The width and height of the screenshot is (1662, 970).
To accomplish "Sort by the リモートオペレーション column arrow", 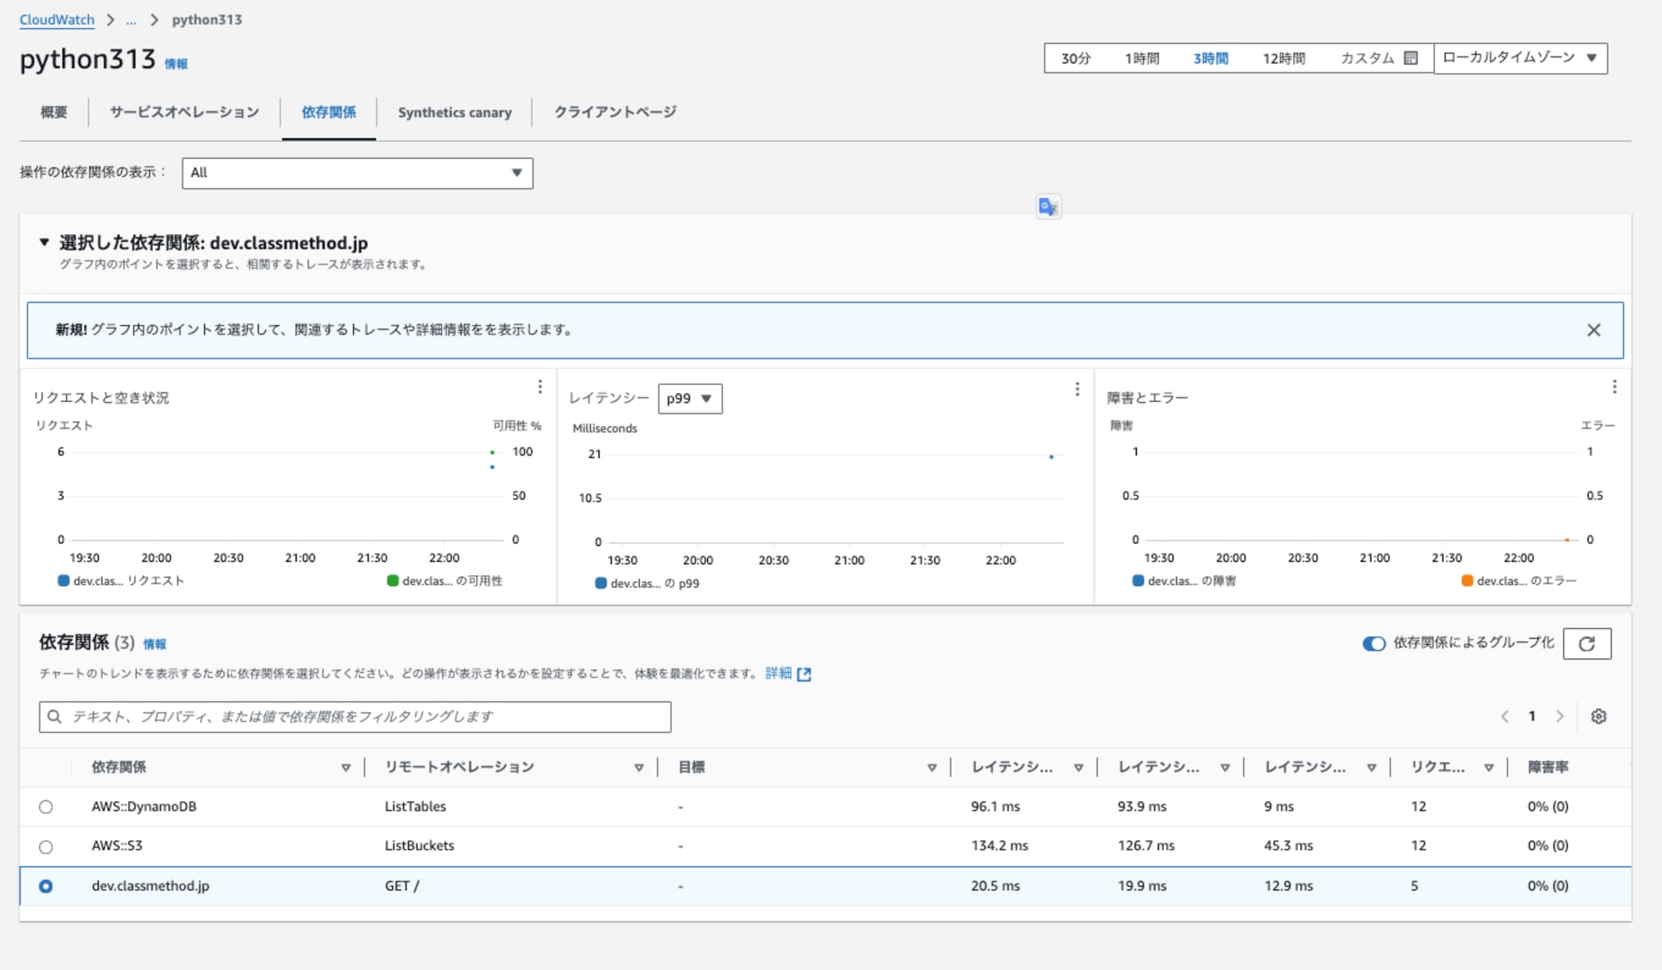I will tap(639, 768).
